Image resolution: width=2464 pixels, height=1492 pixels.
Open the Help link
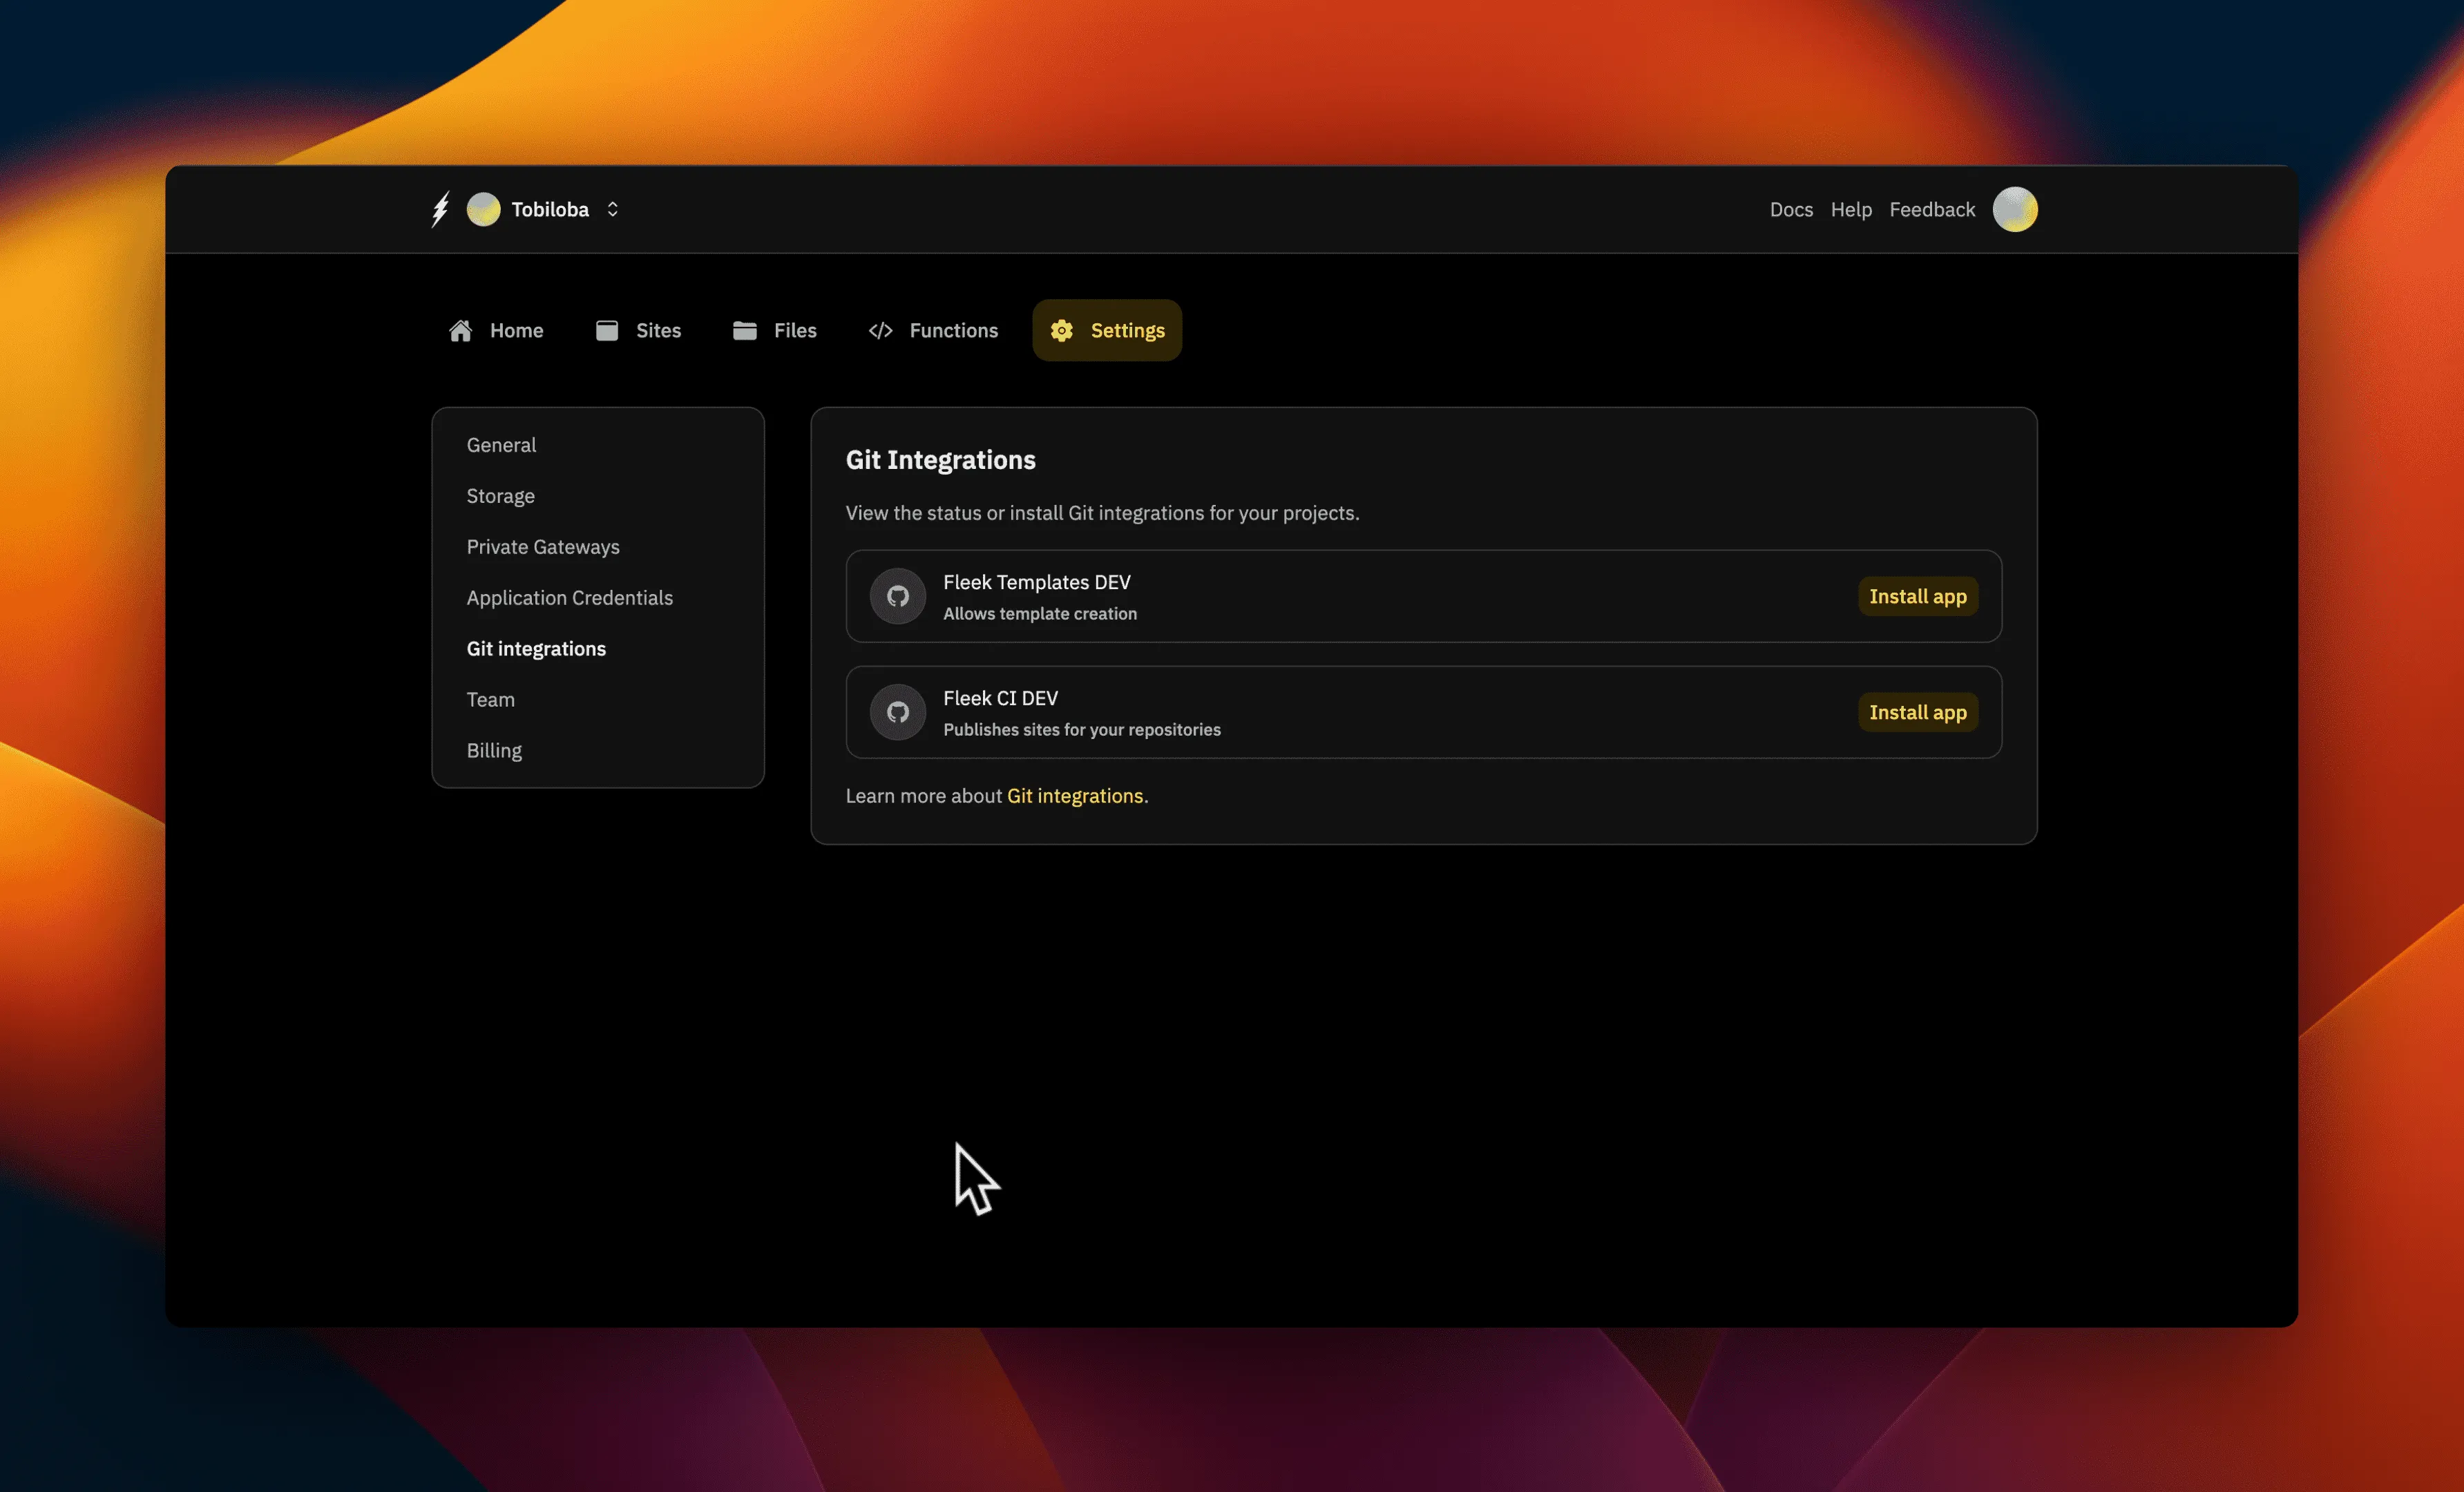pos(1851,209)
